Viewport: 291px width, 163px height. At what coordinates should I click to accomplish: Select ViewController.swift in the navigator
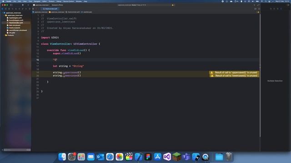click(x=16, y=23)
